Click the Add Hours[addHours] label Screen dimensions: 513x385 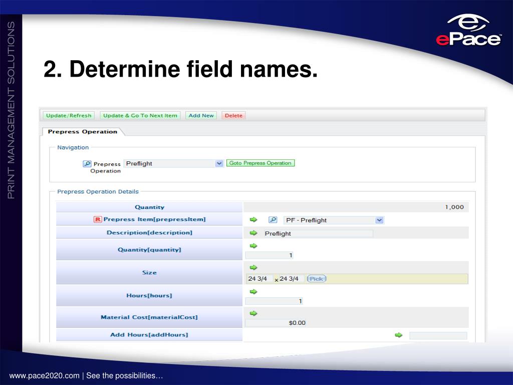149,334
